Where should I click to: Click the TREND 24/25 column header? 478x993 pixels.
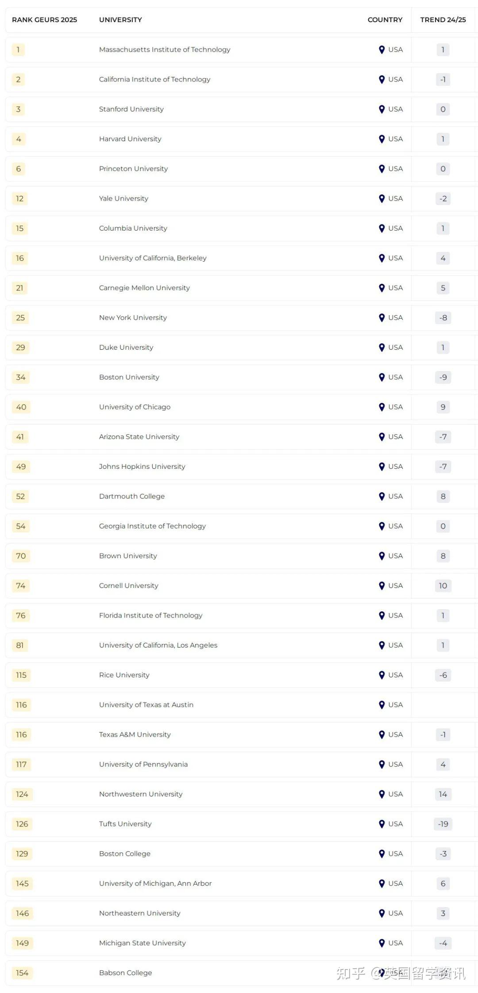click(443, 20)
